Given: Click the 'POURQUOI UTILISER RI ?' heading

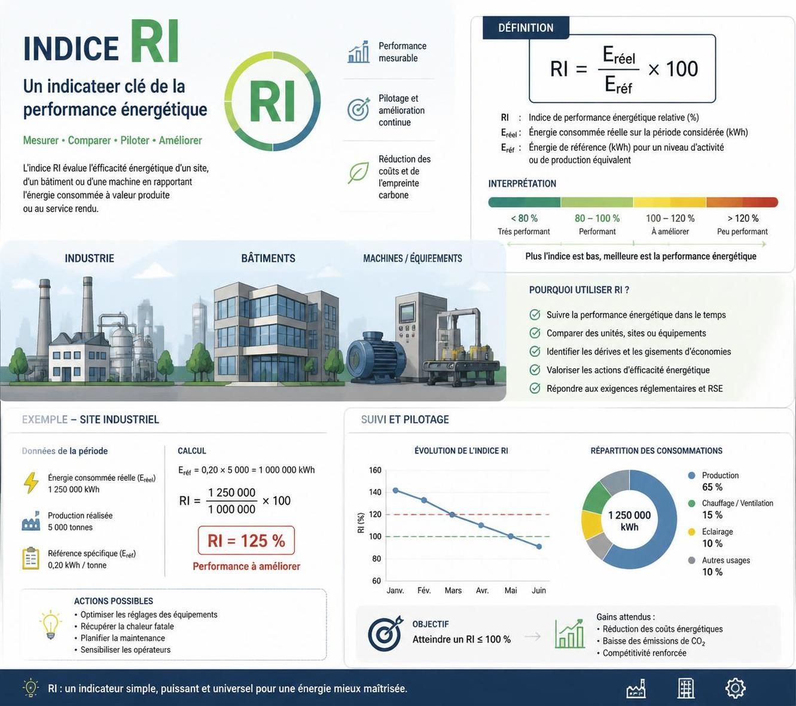Looking at the screenshot, I should tap(579, 290).
